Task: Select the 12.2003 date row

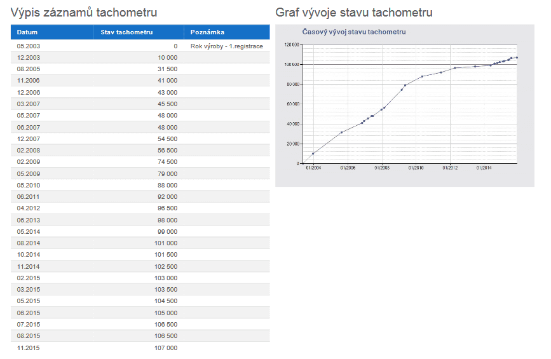Action: pos(29,58)
